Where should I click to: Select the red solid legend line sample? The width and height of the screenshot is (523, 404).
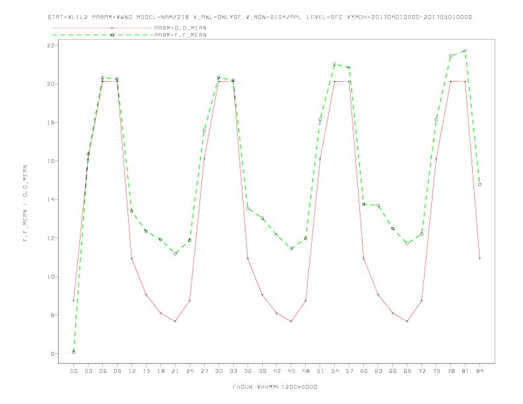pyautogui.click(x=102, y=28)
